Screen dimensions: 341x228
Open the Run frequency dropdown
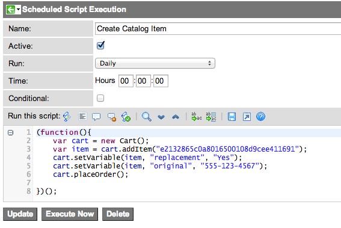pyautogui.click(x=155, y=63)
